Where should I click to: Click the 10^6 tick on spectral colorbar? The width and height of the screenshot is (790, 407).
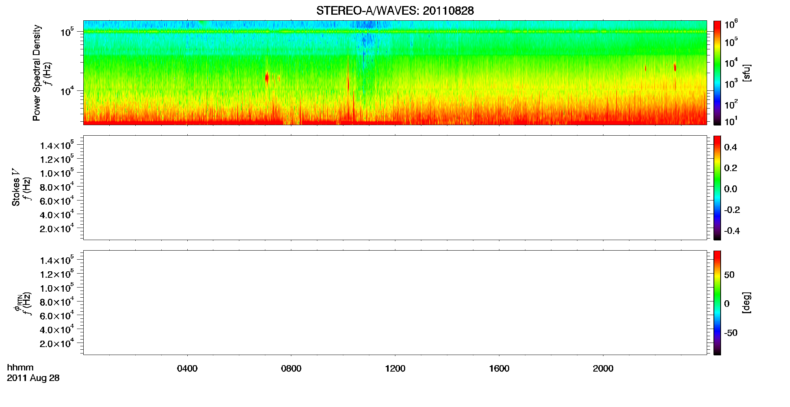[x=731, y=24]
